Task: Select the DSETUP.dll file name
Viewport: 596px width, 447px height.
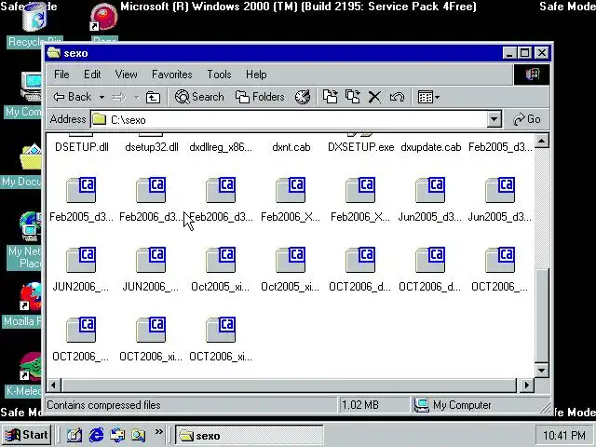Action: click(x=82, y=147)
